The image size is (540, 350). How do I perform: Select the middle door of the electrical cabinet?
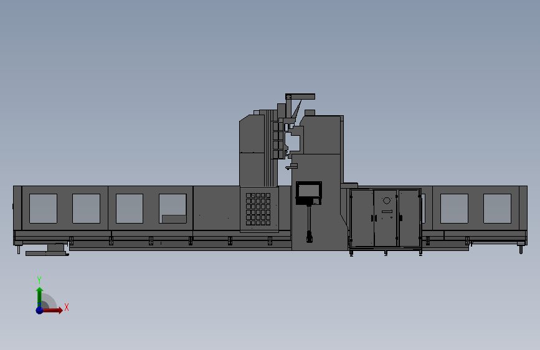(386, 218)
